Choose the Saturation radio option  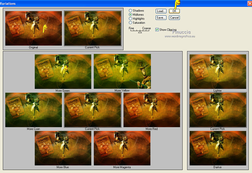point(130,22)
